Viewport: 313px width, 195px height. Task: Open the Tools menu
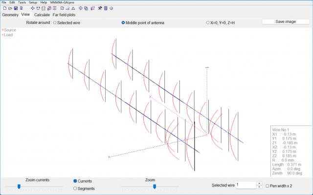[22, 2]
